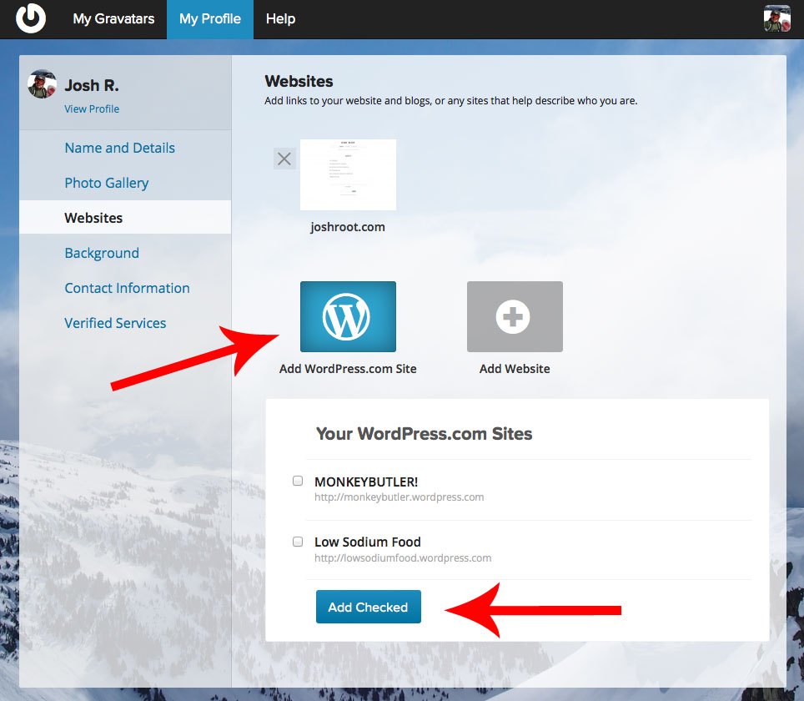
Task: Click the joshroot.com website thumbnail
Action: (348, 175)
